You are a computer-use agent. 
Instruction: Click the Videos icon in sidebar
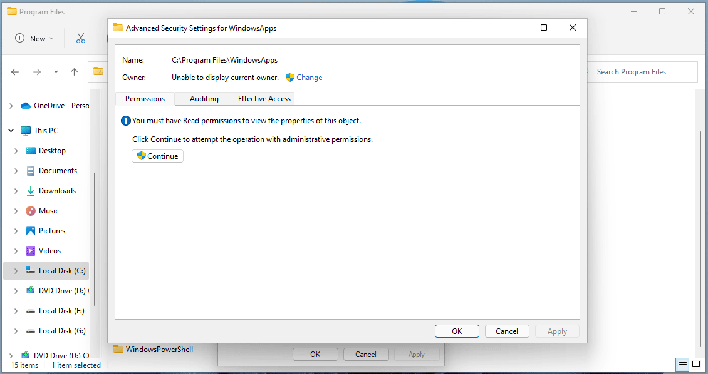tap(31, 251)
